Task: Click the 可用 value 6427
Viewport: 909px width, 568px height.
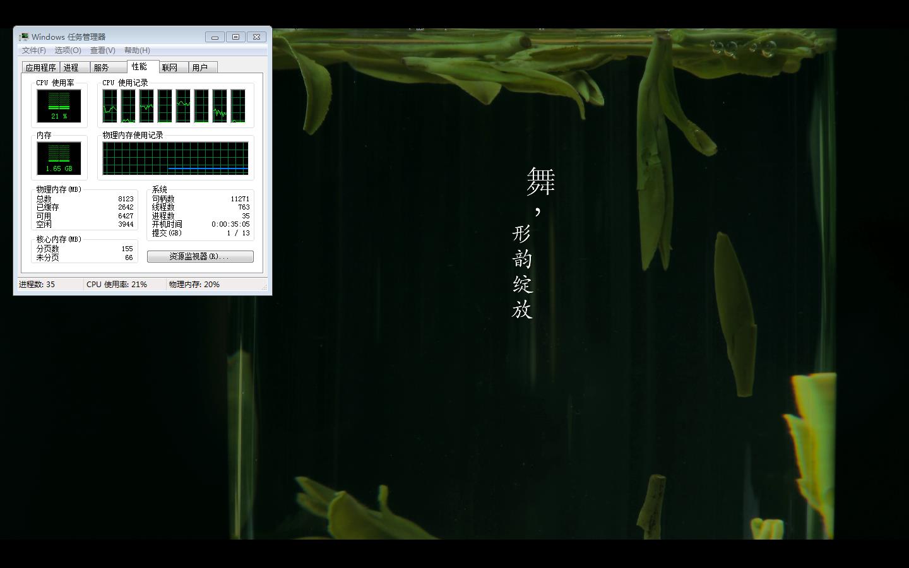Action: [126, 216]
